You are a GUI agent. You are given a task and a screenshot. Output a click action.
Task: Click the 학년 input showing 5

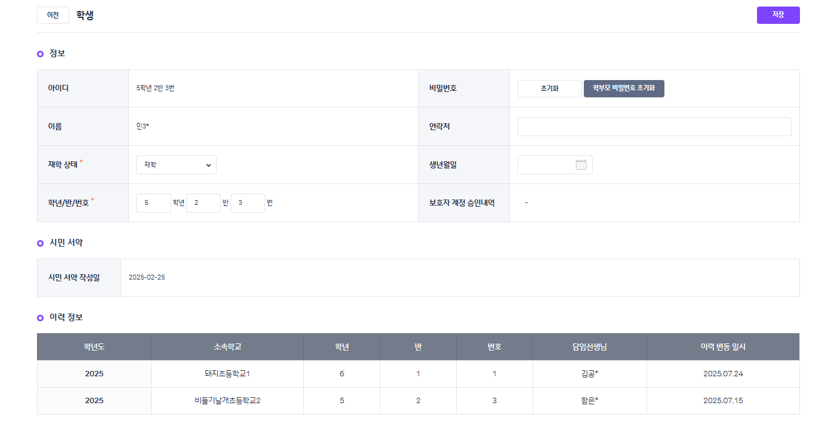tap(153, 203)
